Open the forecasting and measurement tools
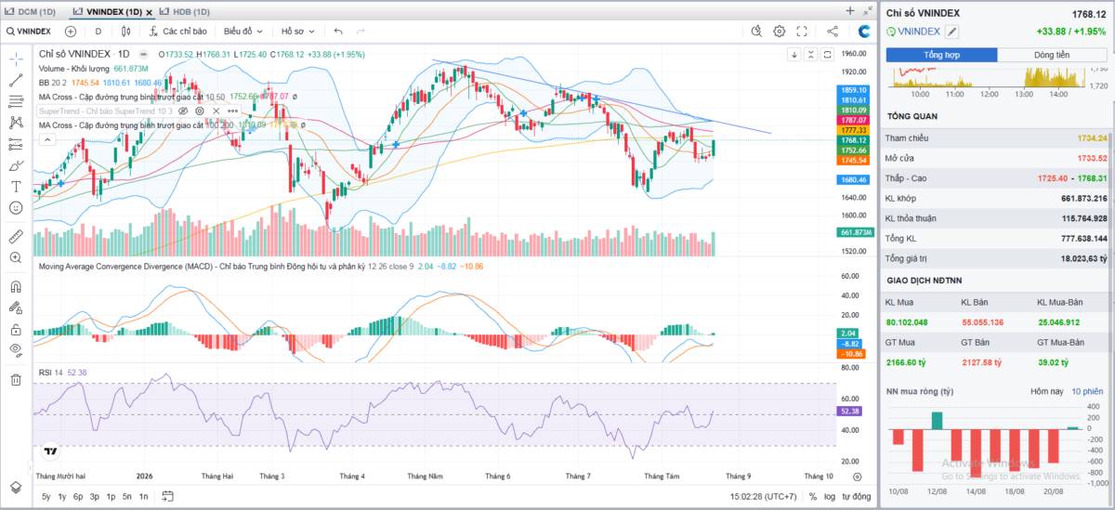 pos(16,144)
